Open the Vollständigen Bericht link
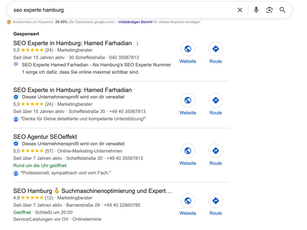307x230 pixels. click(x=135, y=22)
